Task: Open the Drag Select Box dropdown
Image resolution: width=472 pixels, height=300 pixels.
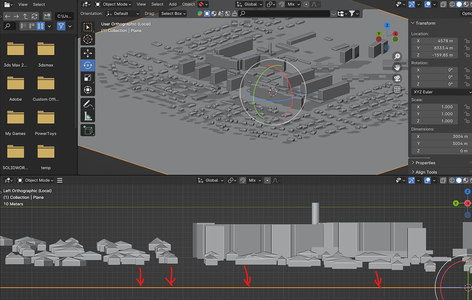Action: [173, 13]
